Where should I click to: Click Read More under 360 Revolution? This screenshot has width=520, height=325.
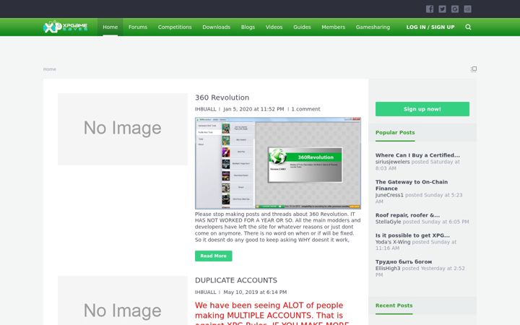(x=213, y=256)
